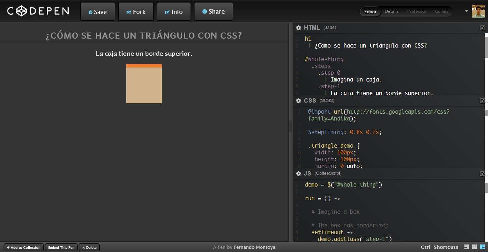The image size is (488, 252).
Task: Open HTML panel settings gear
Action: tap(299, 28)
